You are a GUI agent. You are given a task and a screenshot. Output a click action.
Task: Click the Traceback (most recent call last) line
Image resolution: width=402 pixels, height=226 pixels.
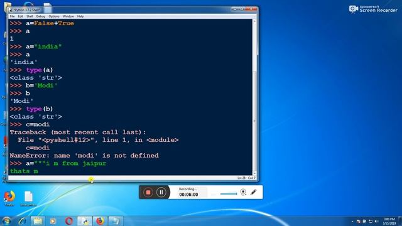pyautogui.click(x=78, y=132)
